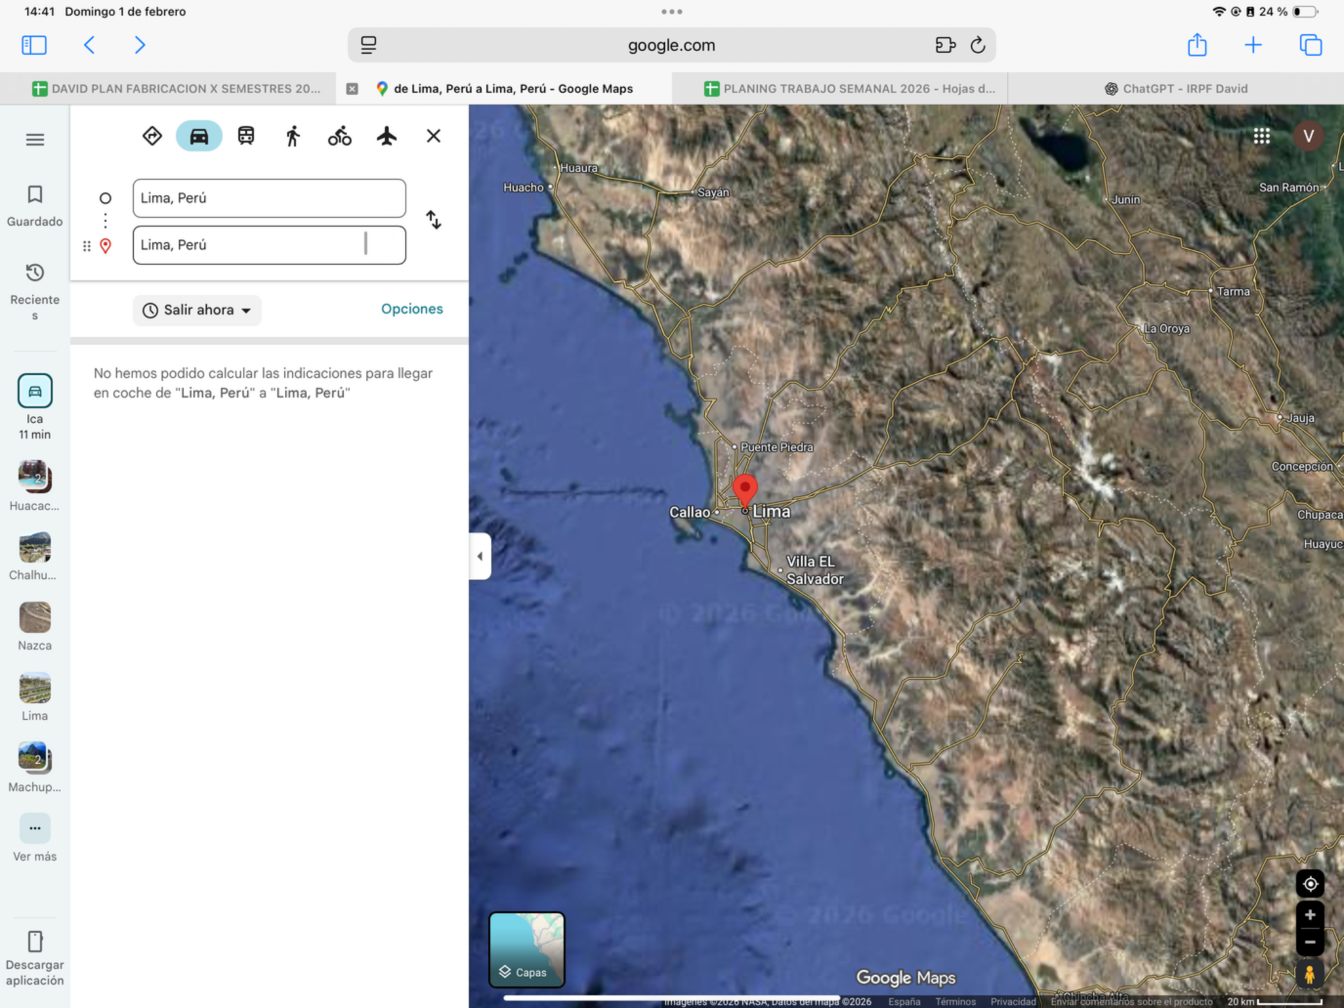Viewport: 1344px width, 1008px height.
Task: Close the directions panel
Action: click(x=433, y=136)
